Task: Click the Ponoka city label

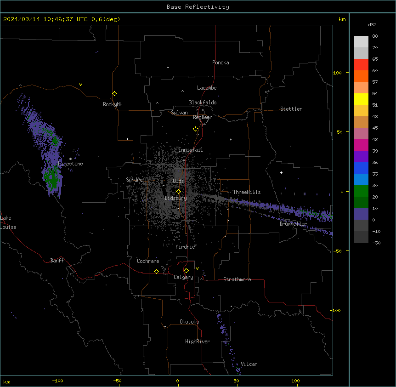Action: click(221, 63)
